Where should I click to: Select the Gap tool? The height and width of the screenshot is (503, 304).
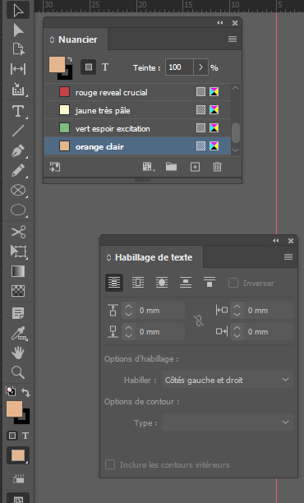[18, 69]
